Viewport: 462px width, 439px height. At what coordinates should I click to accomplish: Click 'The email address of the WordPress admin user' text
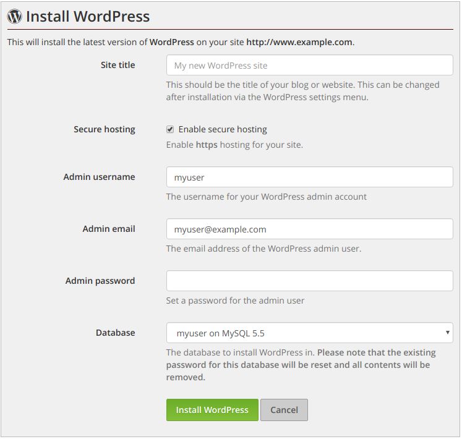pyautogui.click(x=263, y=249)
